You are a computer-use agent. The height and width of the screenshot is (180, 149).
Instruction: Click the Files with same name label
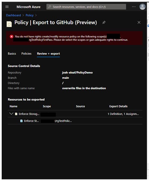coord(21,88)
